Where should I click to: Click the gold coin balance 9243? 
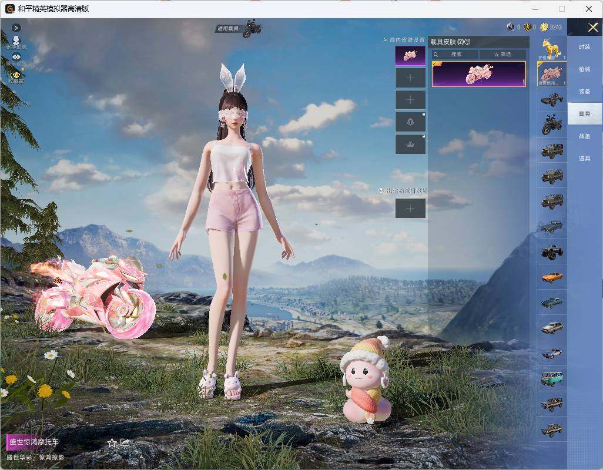[x=551, y=27]
